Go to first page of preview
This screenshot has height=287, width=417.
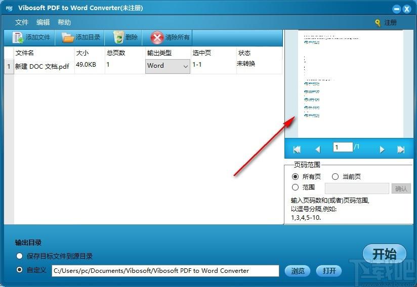(297, 150)
